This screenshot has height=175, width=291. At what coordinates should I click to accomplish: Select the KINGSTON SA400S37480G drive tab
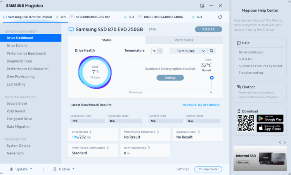pos(170,17)
